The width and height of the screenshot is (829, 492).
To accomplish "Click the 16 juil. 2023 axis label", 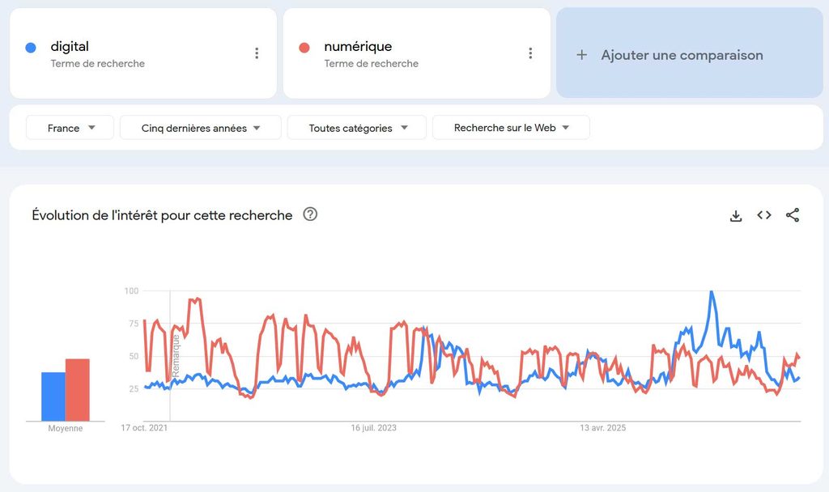I will pyautogui.click(x=374, y=428).
